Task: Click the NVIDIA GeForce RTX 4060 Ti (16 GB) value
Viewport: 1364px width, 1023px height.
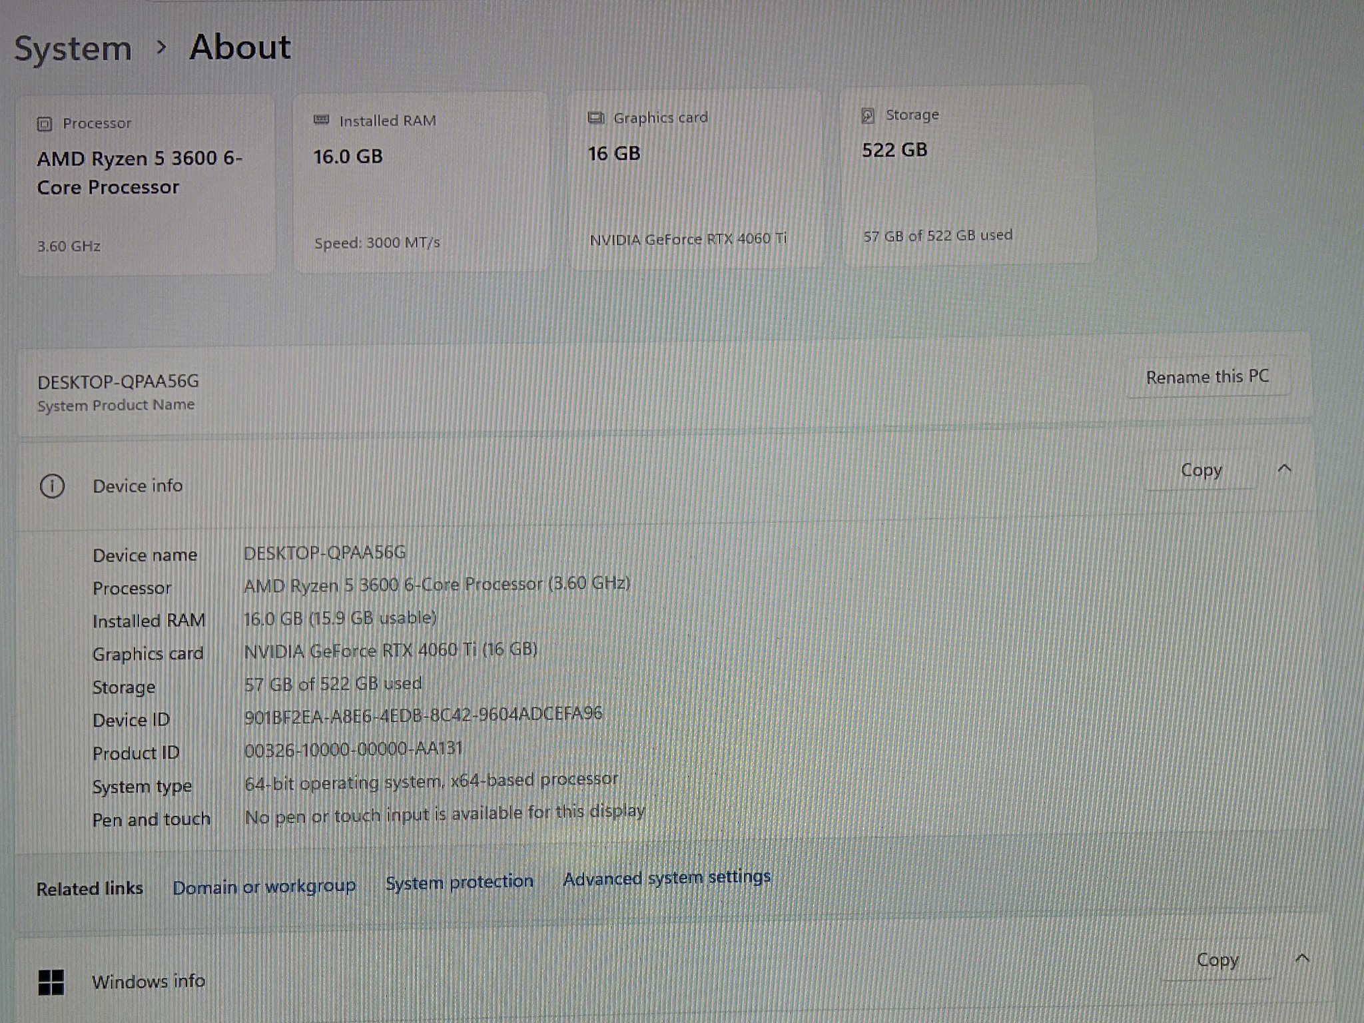Action: tap(391, 650)
